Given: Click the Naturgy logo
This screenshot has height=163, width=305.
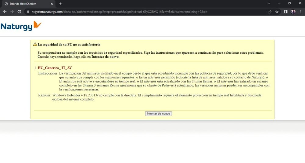Looking at the screenshot, I should tap(21, 26).
